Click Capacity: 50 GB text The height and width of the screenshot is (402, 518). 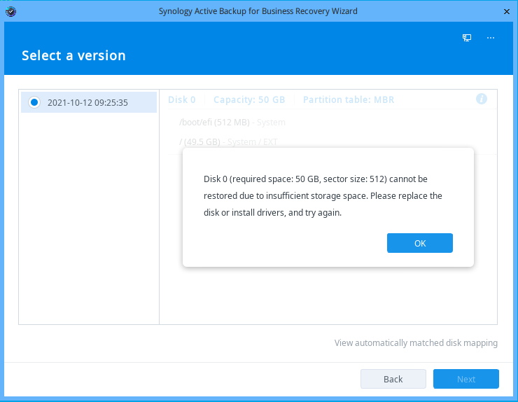tap(249, 99)
